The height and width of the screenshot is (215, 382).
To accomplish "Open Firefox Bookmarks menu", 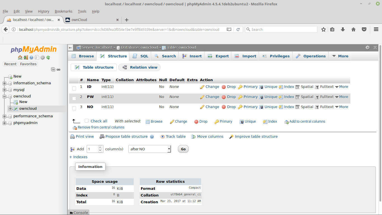I will point(63,11).
